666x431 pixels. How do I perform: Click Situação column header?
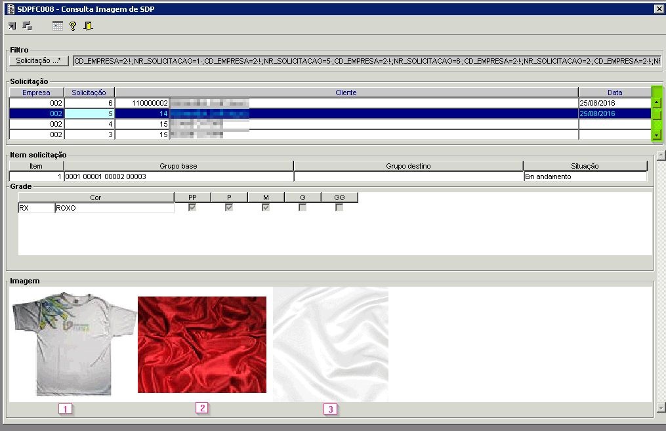click(585, 166)
